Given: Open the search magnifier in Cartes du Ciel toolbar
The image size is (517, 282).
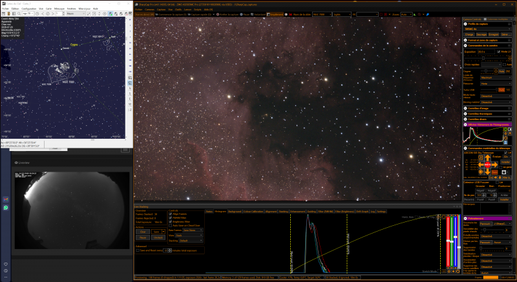Looking at the screenshot, I should (19, 14).
